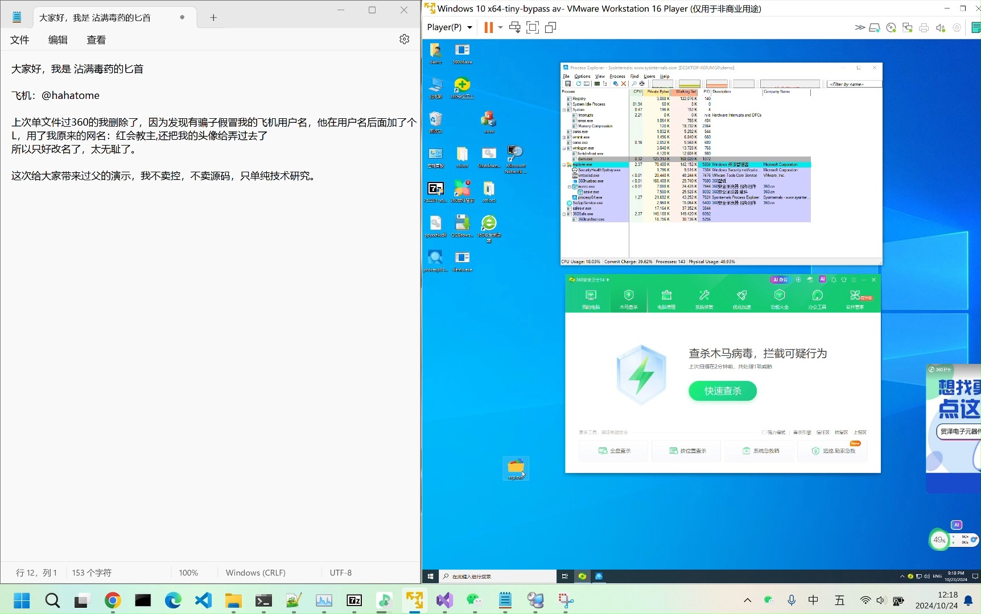Open 信任区 trust zone link
The width and height of the screenshot is (981, 614).
point(823,433)
